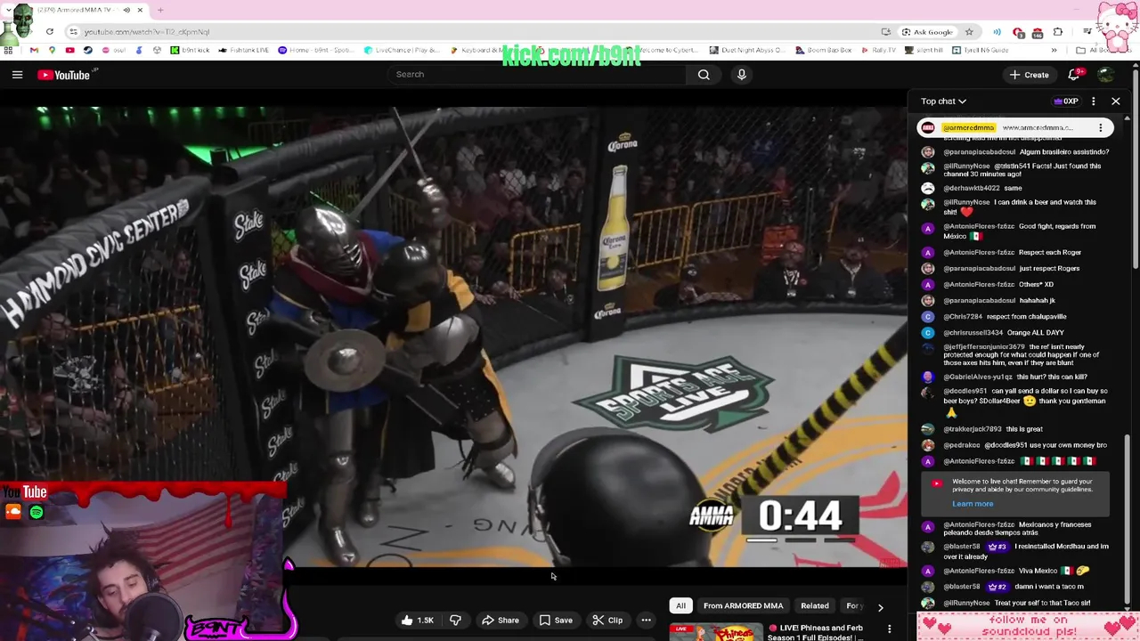The width and height of the screenshot is (1140, 641).
Task: Open the YouTube notifications bell
Action: point(1074,75)
